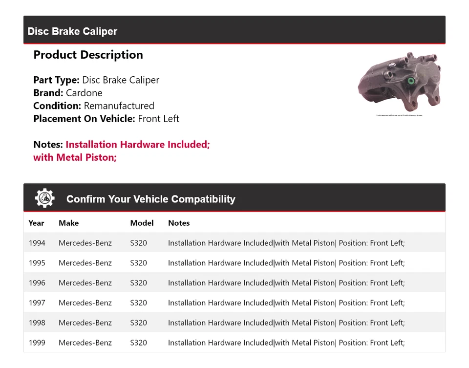Click the Notes column header
This screenshot has height=368, width=469.
(x=179, y=223)
